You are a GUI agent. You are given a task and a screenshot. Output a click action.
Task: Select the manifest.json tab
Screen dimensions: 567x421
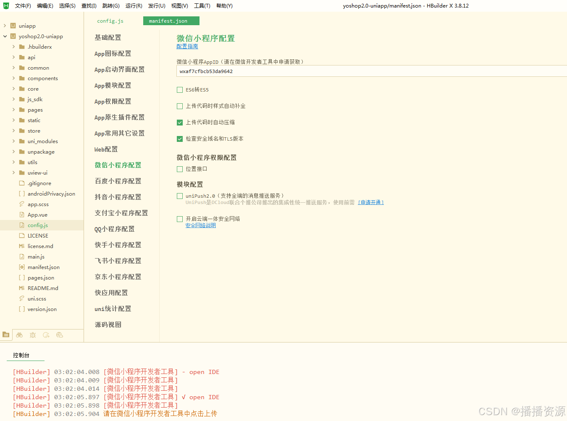tap(171, 21)
